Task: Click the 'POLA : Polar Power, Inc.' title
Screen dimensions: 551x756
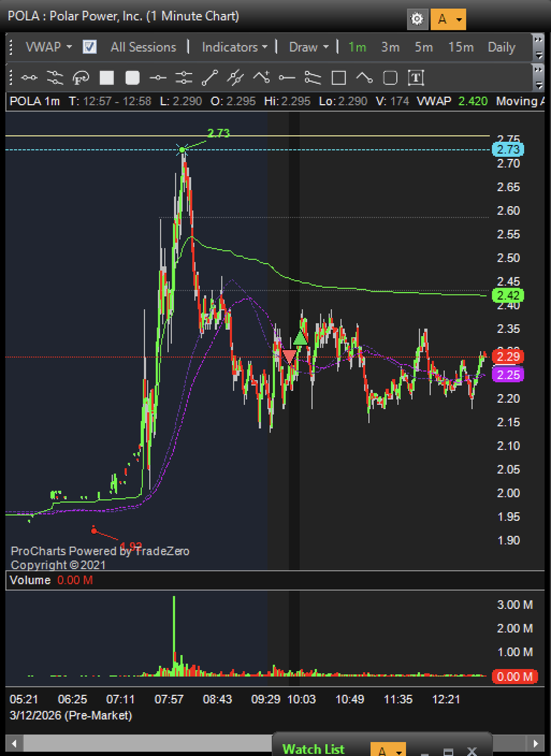Action: [75, 16]
